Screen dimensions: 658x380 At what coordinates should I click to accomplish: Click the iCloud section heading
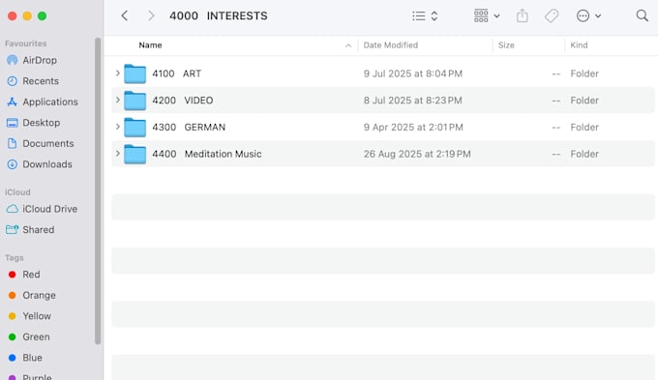click(17, 192)
